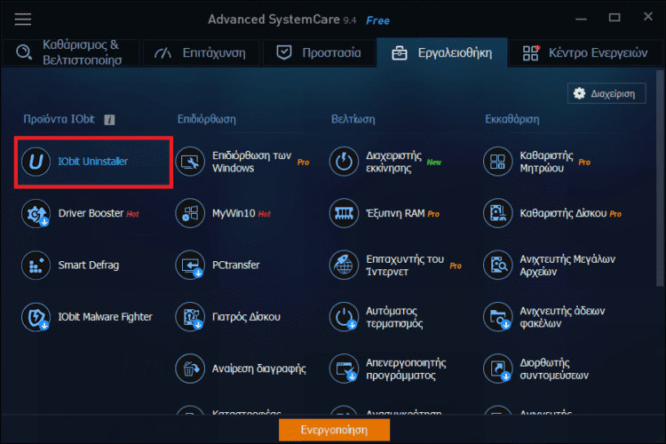Viewport: 666px width, 444px height.
Task: Open Driver Booster tool icon
Action: click(36, 213)
